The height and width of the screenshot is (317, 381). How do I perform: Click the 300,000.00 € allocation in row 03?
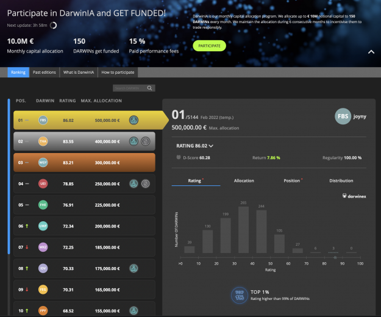[x=107, y=163]
